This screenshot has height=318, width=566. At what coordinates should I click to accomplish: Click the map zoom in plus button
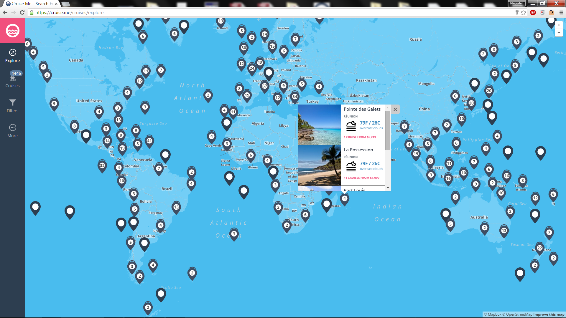pos(559,25)
